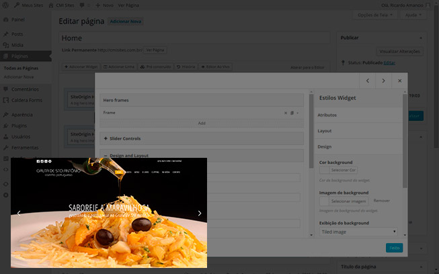
Task: Click the Aparência brush icon
Action: [x=6, y=115]
